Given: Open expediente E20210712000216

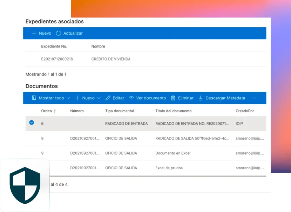Looking at the screenshot, I should pyautogui.click(x=57, y=59).
